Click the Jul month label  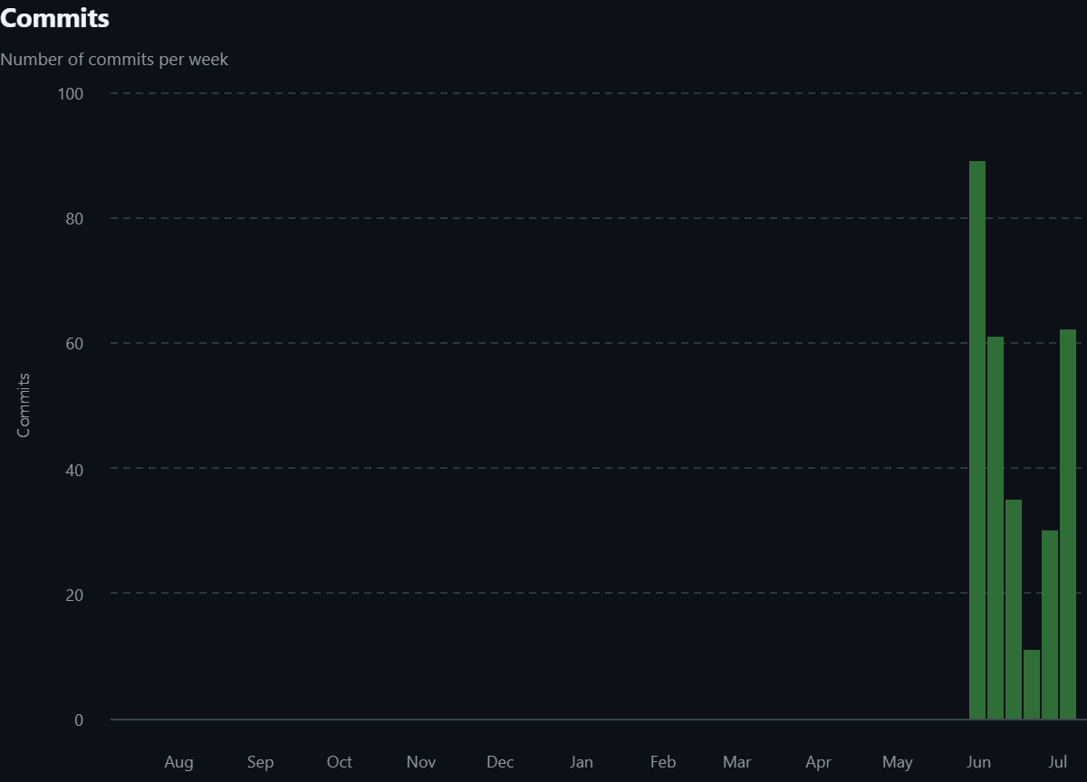1058,762
